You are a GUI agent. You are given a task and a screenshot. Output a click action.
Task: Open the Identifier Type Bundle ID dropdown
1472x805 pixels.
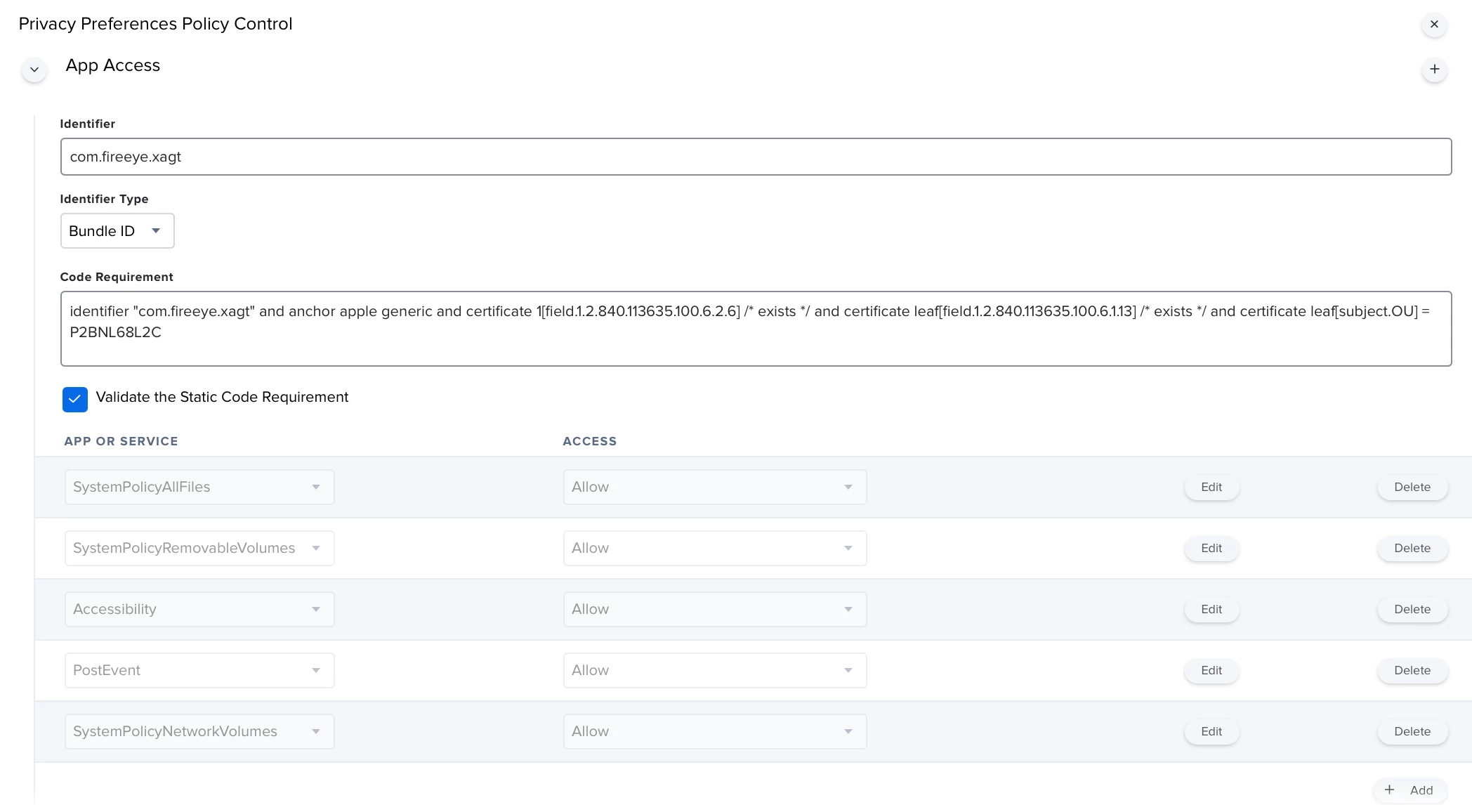point(117,231)
